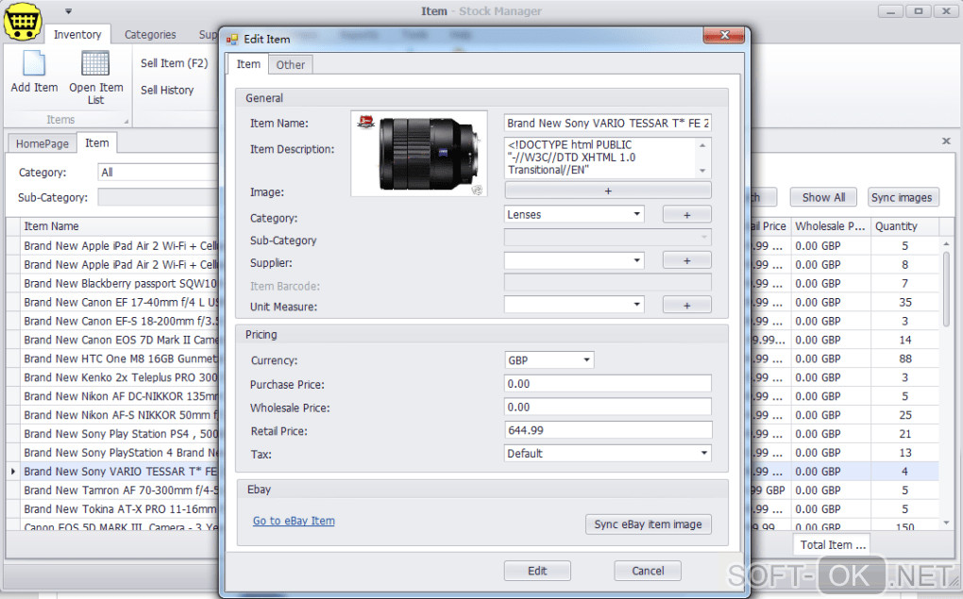Select the Item document tab in main window
The width and height of the screenshot is (963, 599).
(x=97, y=143)
